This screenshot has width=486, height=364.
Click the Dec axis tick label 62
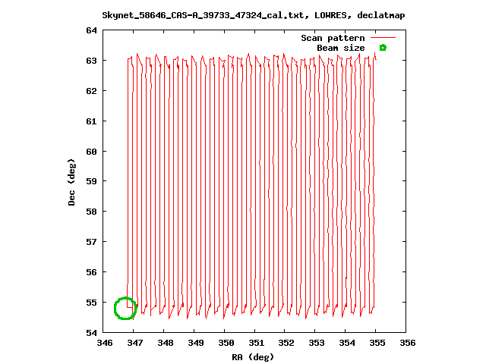(x=91, y=91)
